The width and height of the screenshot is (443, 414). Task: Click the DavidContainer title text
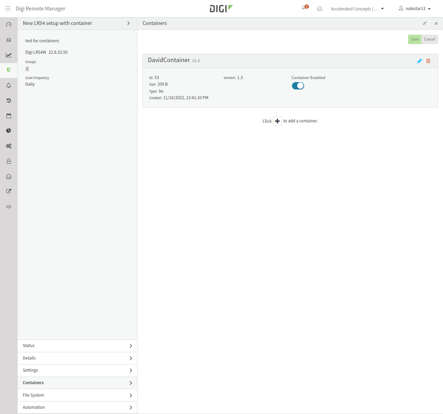click(x=169, y=60)
